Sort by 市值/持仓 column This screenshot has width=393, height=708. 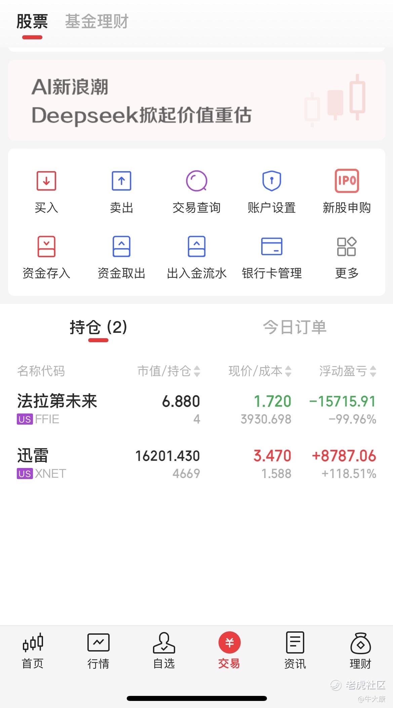(169, 371)
